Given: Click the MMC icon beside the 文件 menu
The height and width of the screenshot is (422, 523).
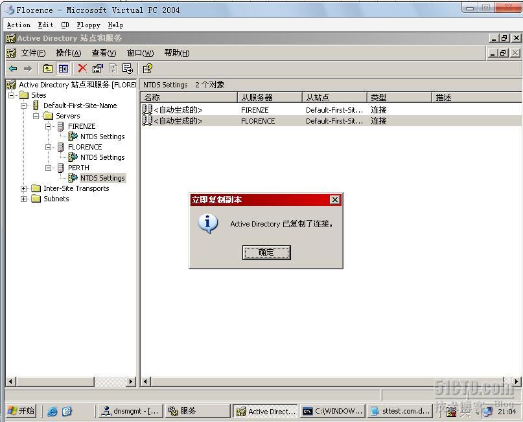Looking at the screenshot, I should (11, 53).
